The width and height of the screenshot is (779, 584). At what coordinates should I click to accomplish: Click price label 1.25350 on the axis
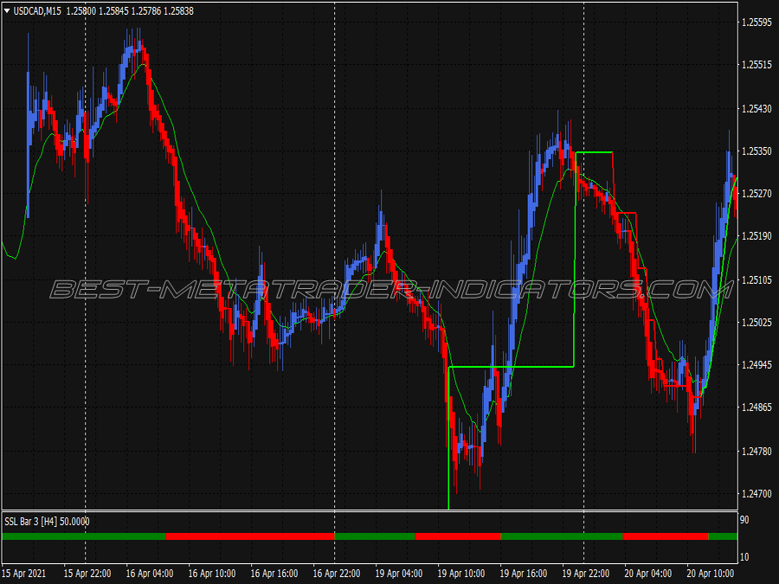click(756, 151)
